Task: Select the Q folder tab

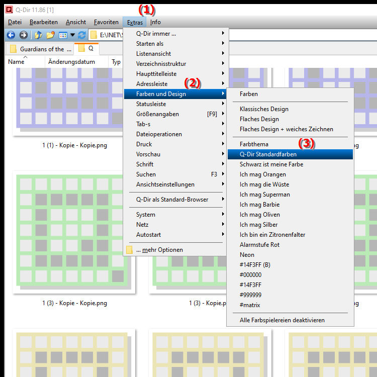Action: pyautogui.click(x=86, y=48)
